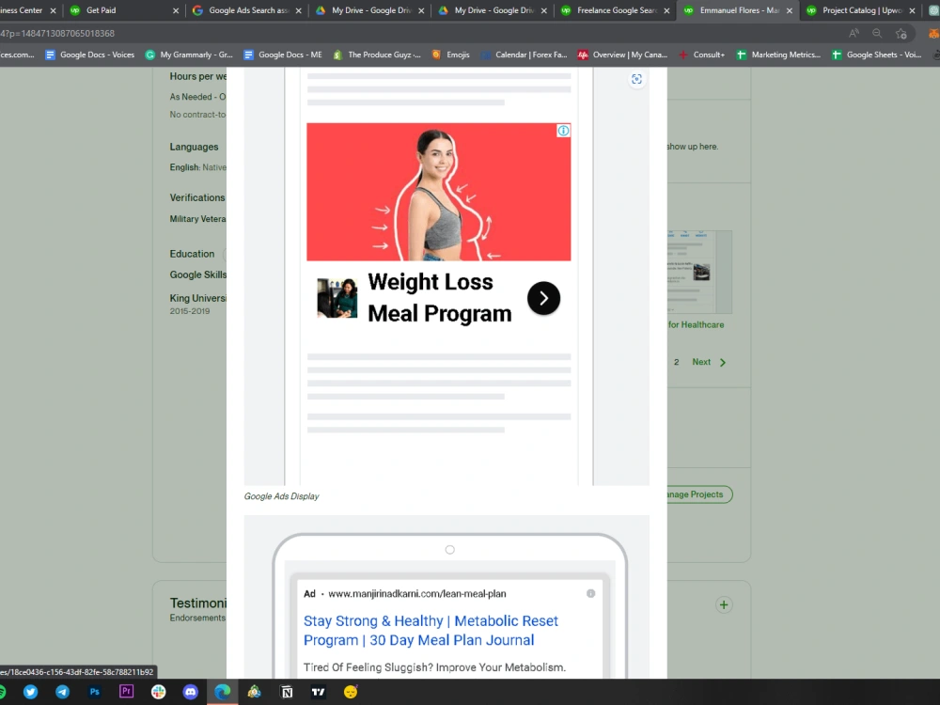Launch Photoshop from the taskbar

(95, 692)
